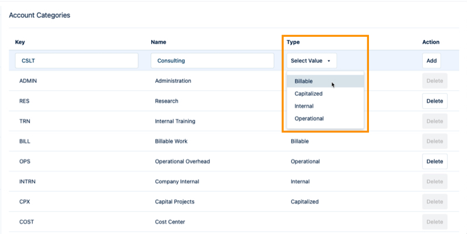Image resolution: width=467 pixels, height=234 pixels.
Task: Delete the OPS Operational Overhead category
Action: point(434,162)
